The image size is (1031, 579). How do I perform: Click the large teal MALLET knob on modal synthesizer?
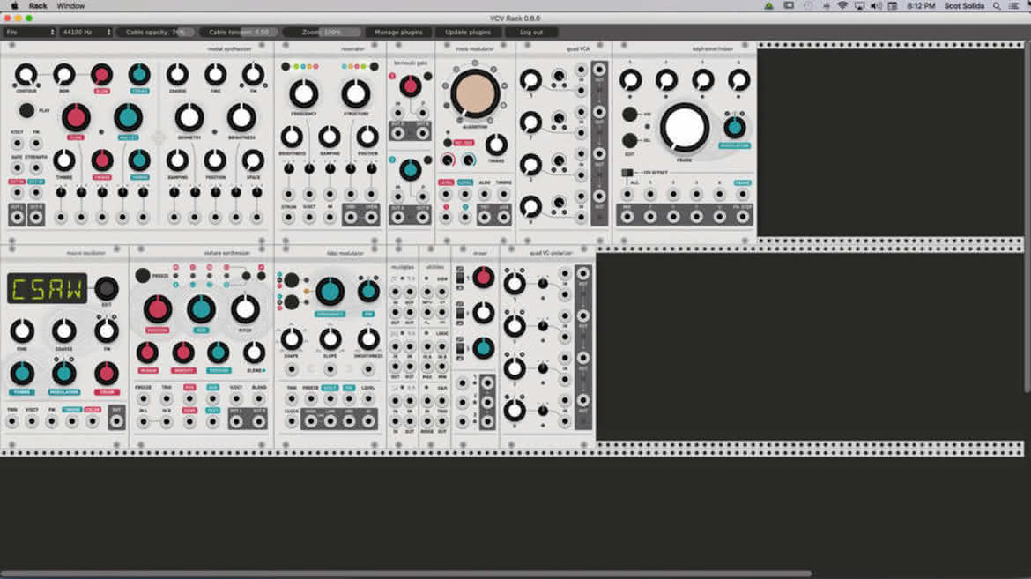click(129, 118)
